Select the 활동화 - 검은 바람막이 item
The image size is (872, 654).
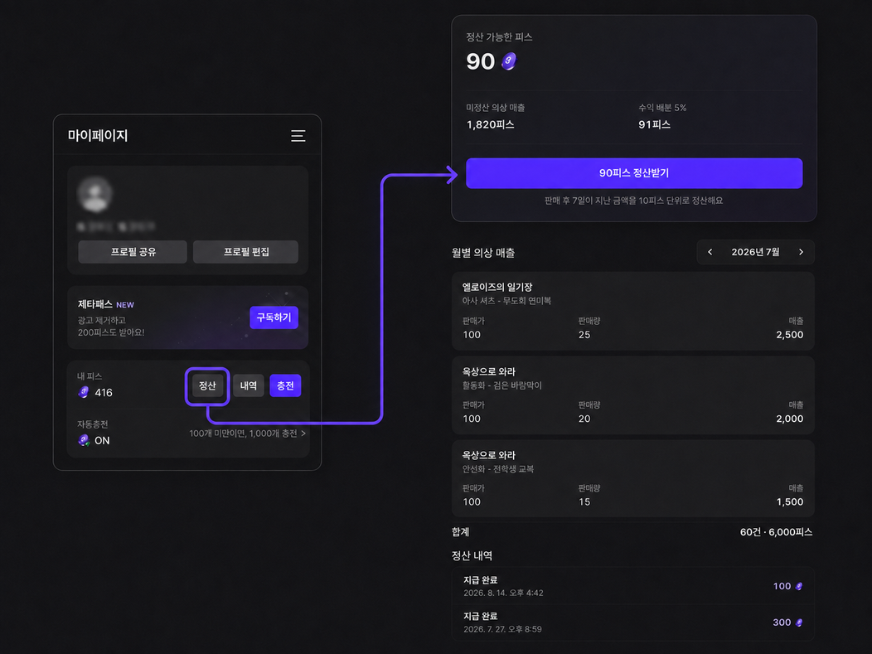tap(501, 385)
